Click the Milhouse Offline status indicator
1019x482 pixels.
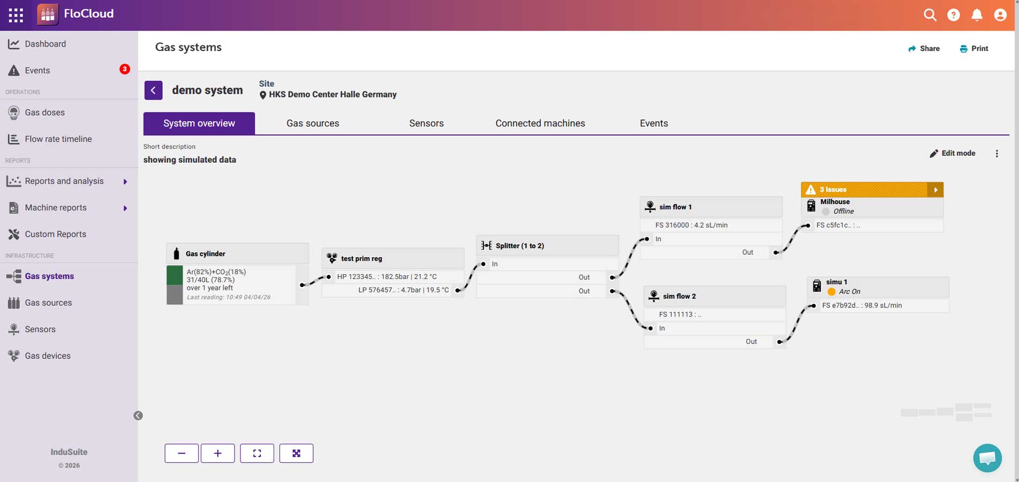pyautogui.click(x=826, y=212)
